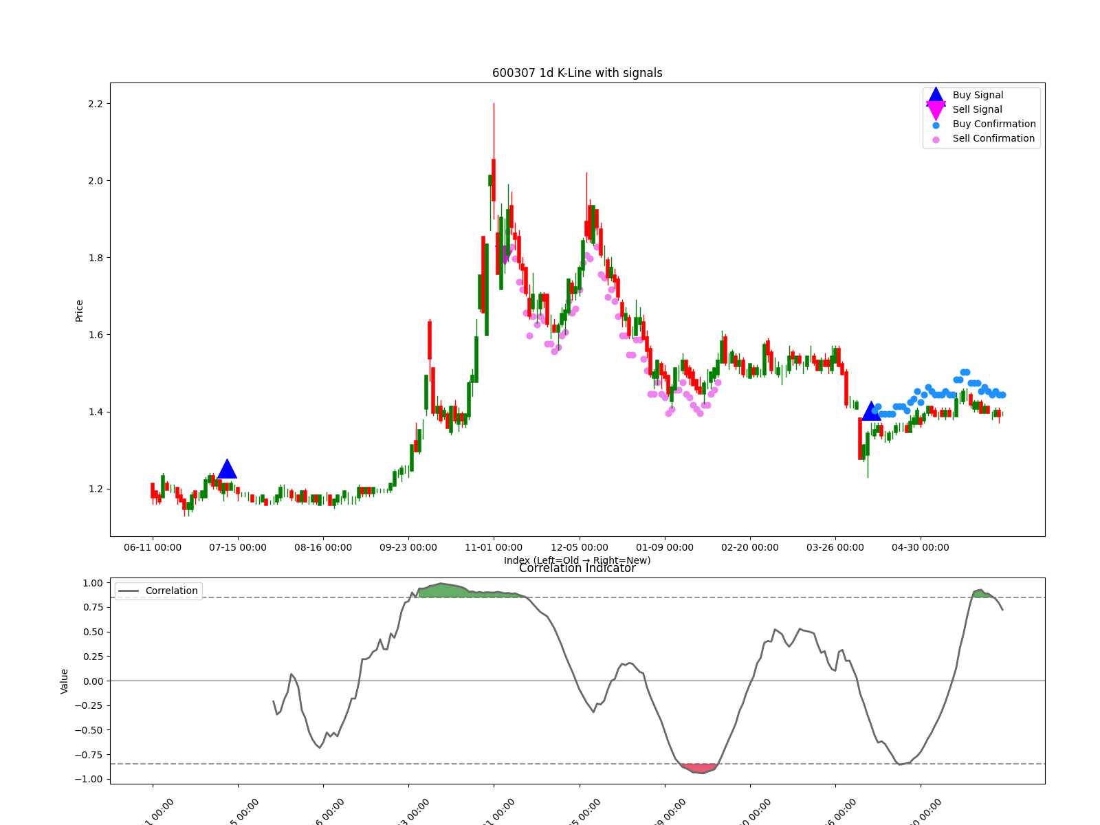Click the 07-15 00:00 date tick label
This screenshot has width=1100, height=825.
click(238, 548)
